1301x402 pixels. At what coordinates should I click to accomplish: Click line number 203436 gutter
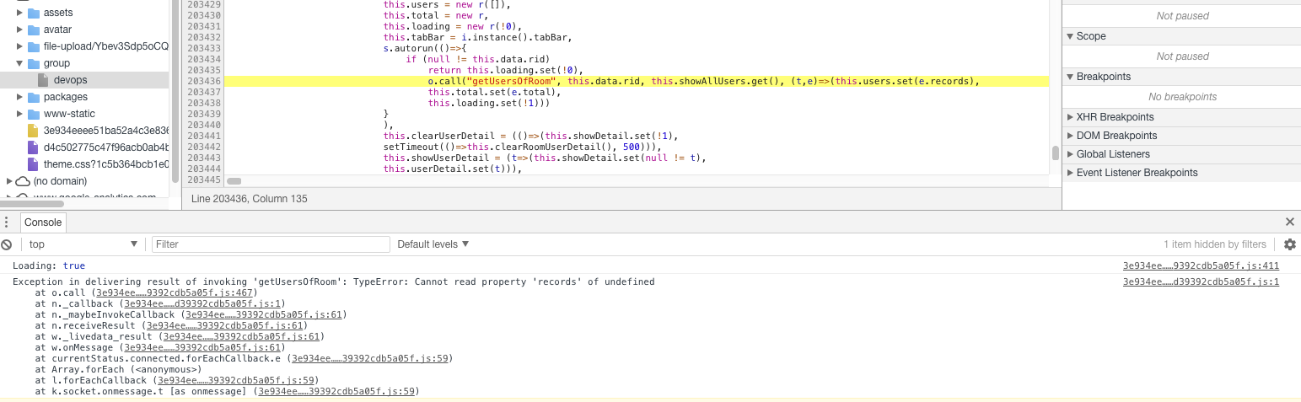click(203, 81)
